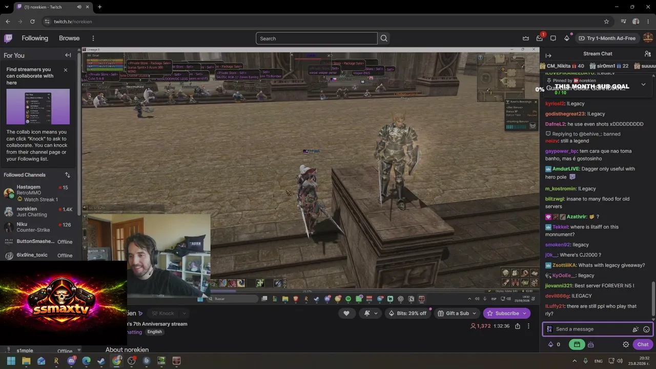Image resolution: width=656 pixels, height=369 pixels.
Task: Open a new browser tab
Action: (x=99, y=7)
